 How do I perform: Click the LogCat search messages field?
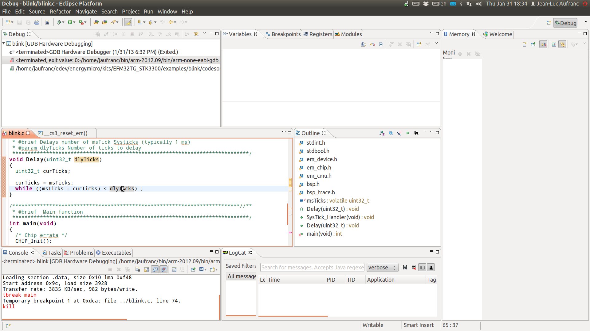(312, 268)
